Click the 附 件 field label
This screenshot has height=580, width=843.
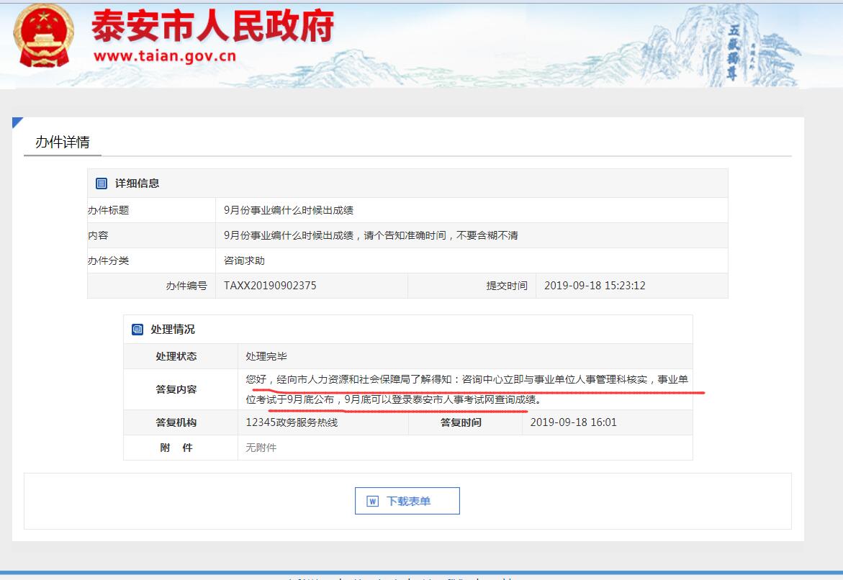176,448
